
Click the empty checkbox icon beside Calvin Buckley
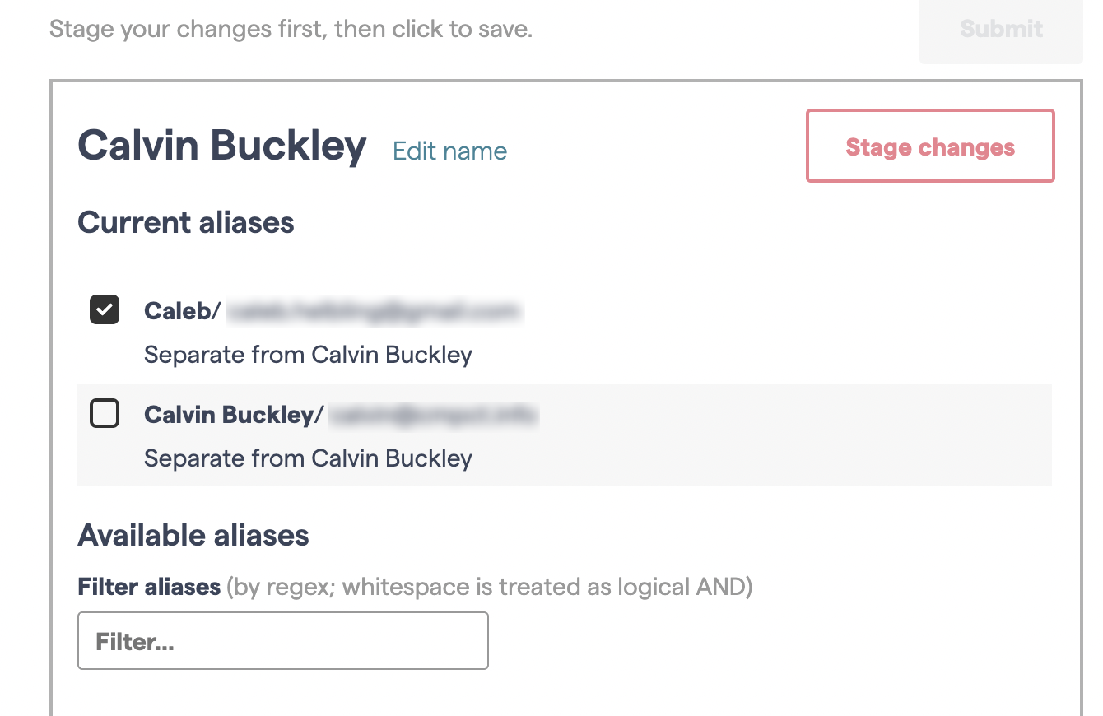coord(105,414)
